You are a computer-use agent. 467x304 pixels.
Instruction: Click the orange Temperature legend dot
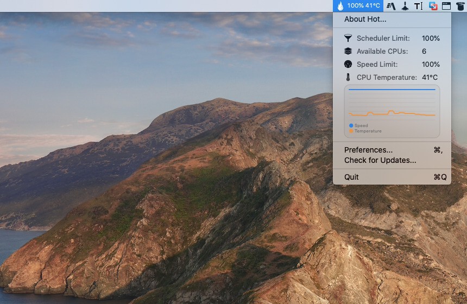[351, 131]
